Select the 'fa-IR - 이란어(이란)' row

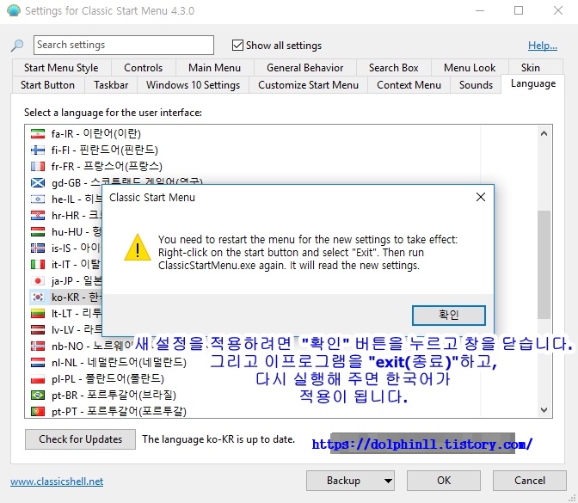click(x=255, y=134)
